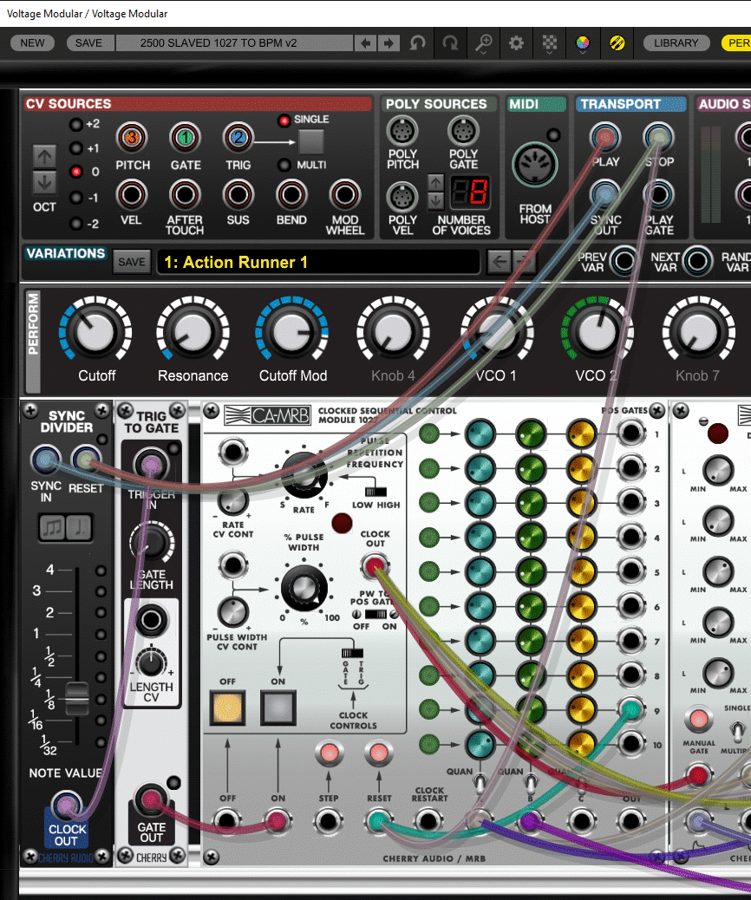Click octave up arrow in CV Sources
Viewport: 751px width, 900px height.
tap(45, 156)
